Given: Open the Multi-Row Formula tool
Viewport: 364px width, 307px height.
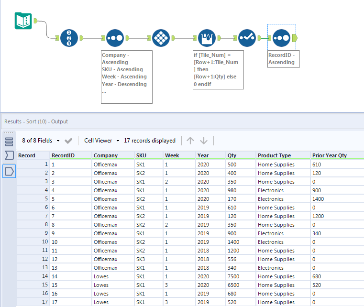Looking at the screenshot, I should point(207,38).
